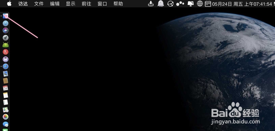Click the three dots status icon
Screen dimensions: 275x131
[180, 4]
